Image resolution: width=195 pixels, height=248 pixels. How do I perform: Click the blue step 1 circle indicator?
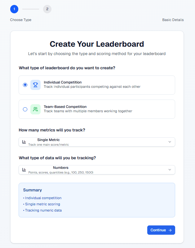[x=14, y=9]
